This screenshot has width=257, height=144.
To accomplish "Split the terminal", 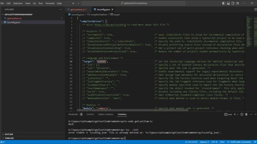I will [x=242, y=114].
